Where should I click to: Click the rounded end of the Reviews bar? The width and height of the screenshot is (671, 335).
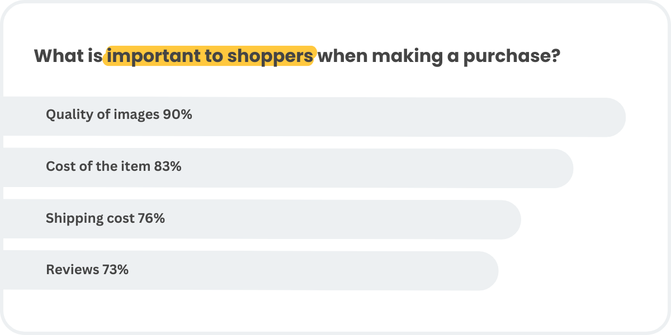[487, 271]
